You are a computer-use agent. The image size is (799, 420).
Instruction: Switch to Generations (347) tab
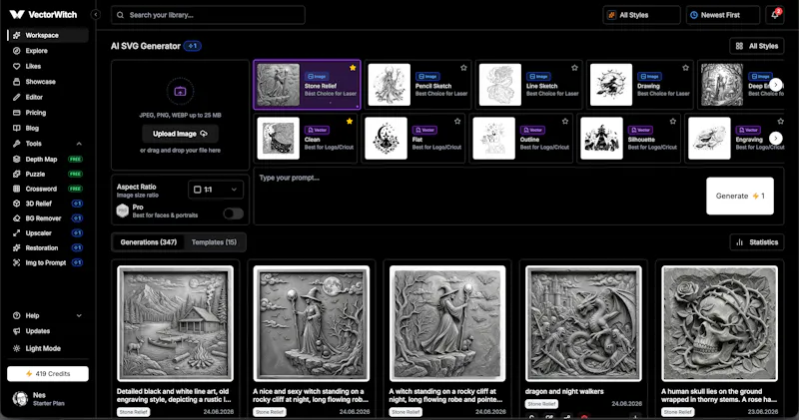149,242
